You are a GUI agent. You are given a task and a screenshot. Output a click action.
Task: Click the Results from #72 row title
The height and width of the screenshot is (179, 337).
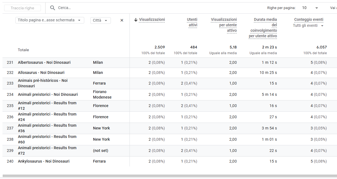point(47,151)
